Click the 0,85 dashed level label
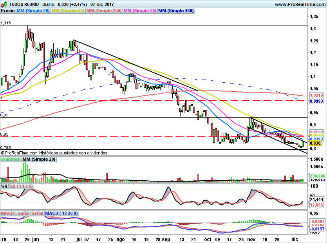Viewport: 327px width, 243px height. click(x=4, y=134)
